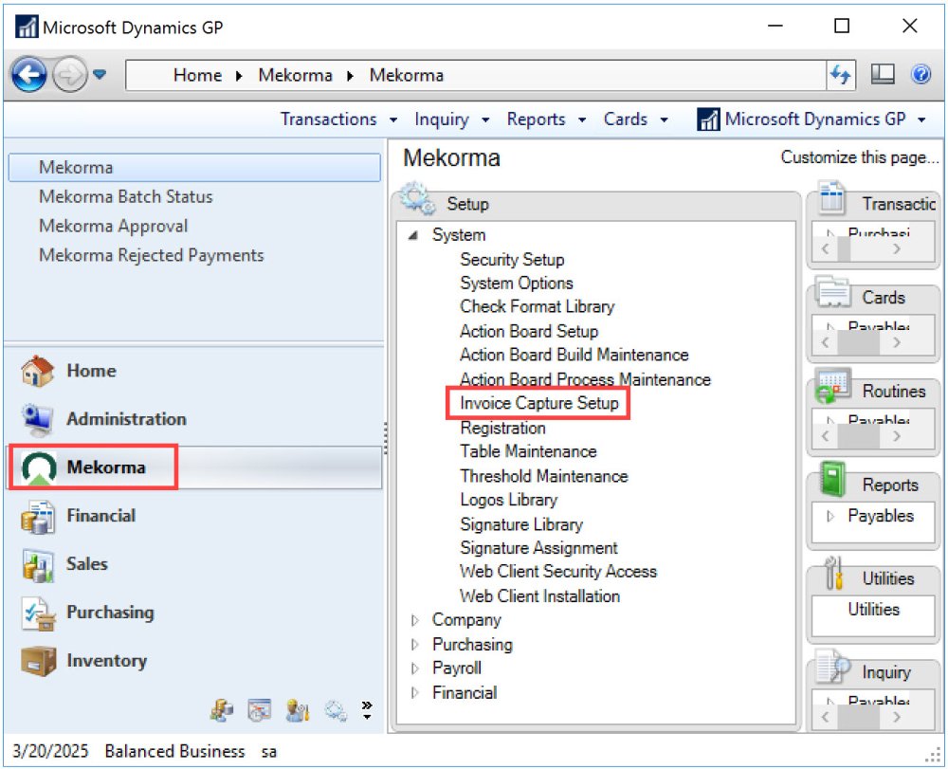Open Registration
The width and height of the screenshot is (948, 769).
(502, 428)
